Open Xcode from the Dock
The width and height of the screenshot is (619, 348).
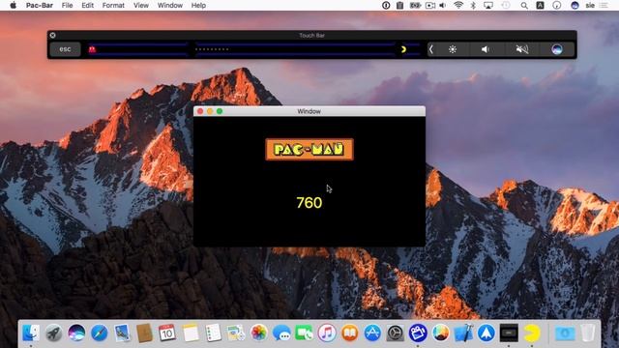pos(463,333)
